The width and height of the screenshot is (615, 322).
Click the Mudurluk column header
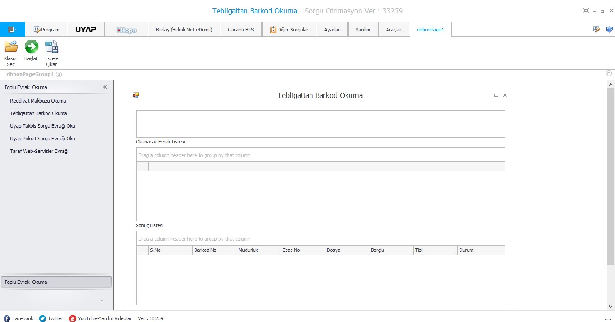click(x=259, y=250)
